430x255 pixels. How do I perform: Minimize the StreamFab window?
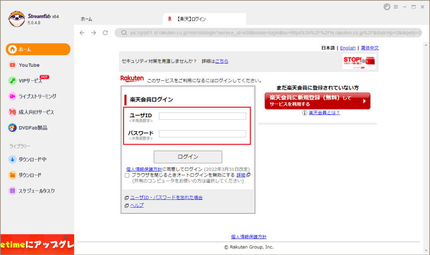tap(404, 7)
